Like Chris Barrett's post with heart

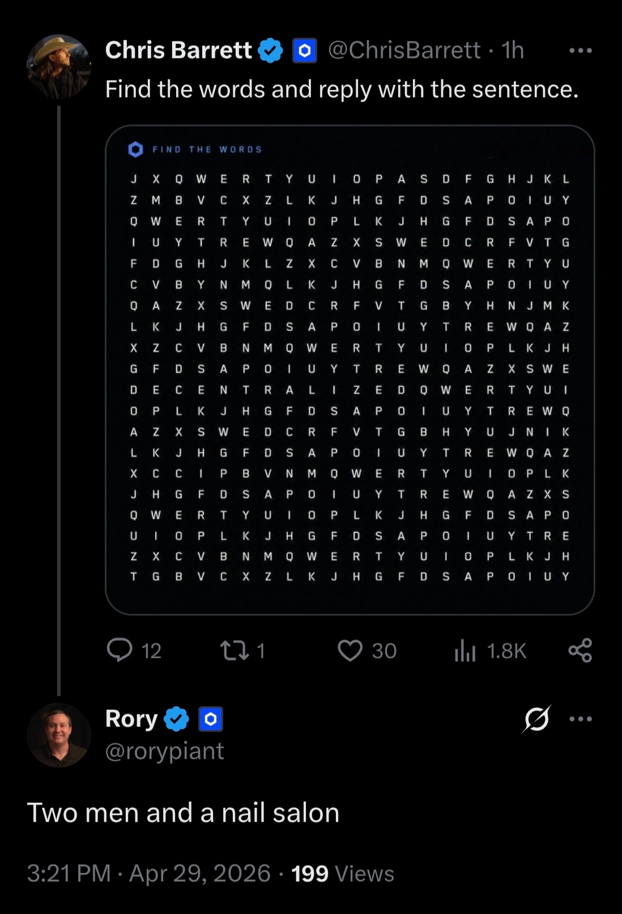click(x=350, y=650)
